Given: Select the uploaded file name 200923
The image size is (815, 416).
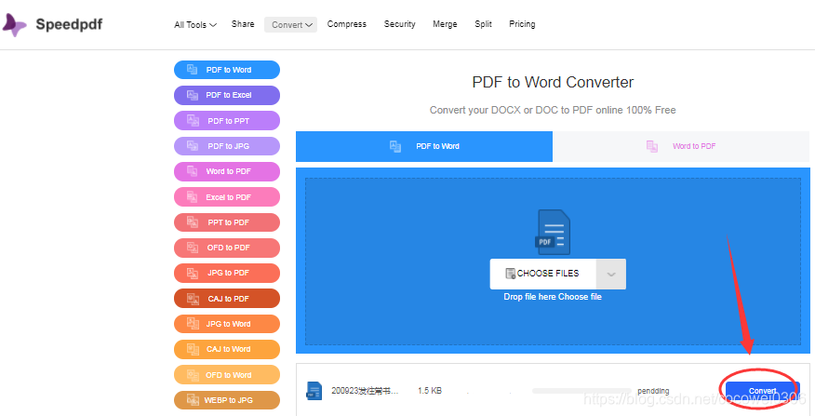Looking at the screenshot, I should click(365, 391).
